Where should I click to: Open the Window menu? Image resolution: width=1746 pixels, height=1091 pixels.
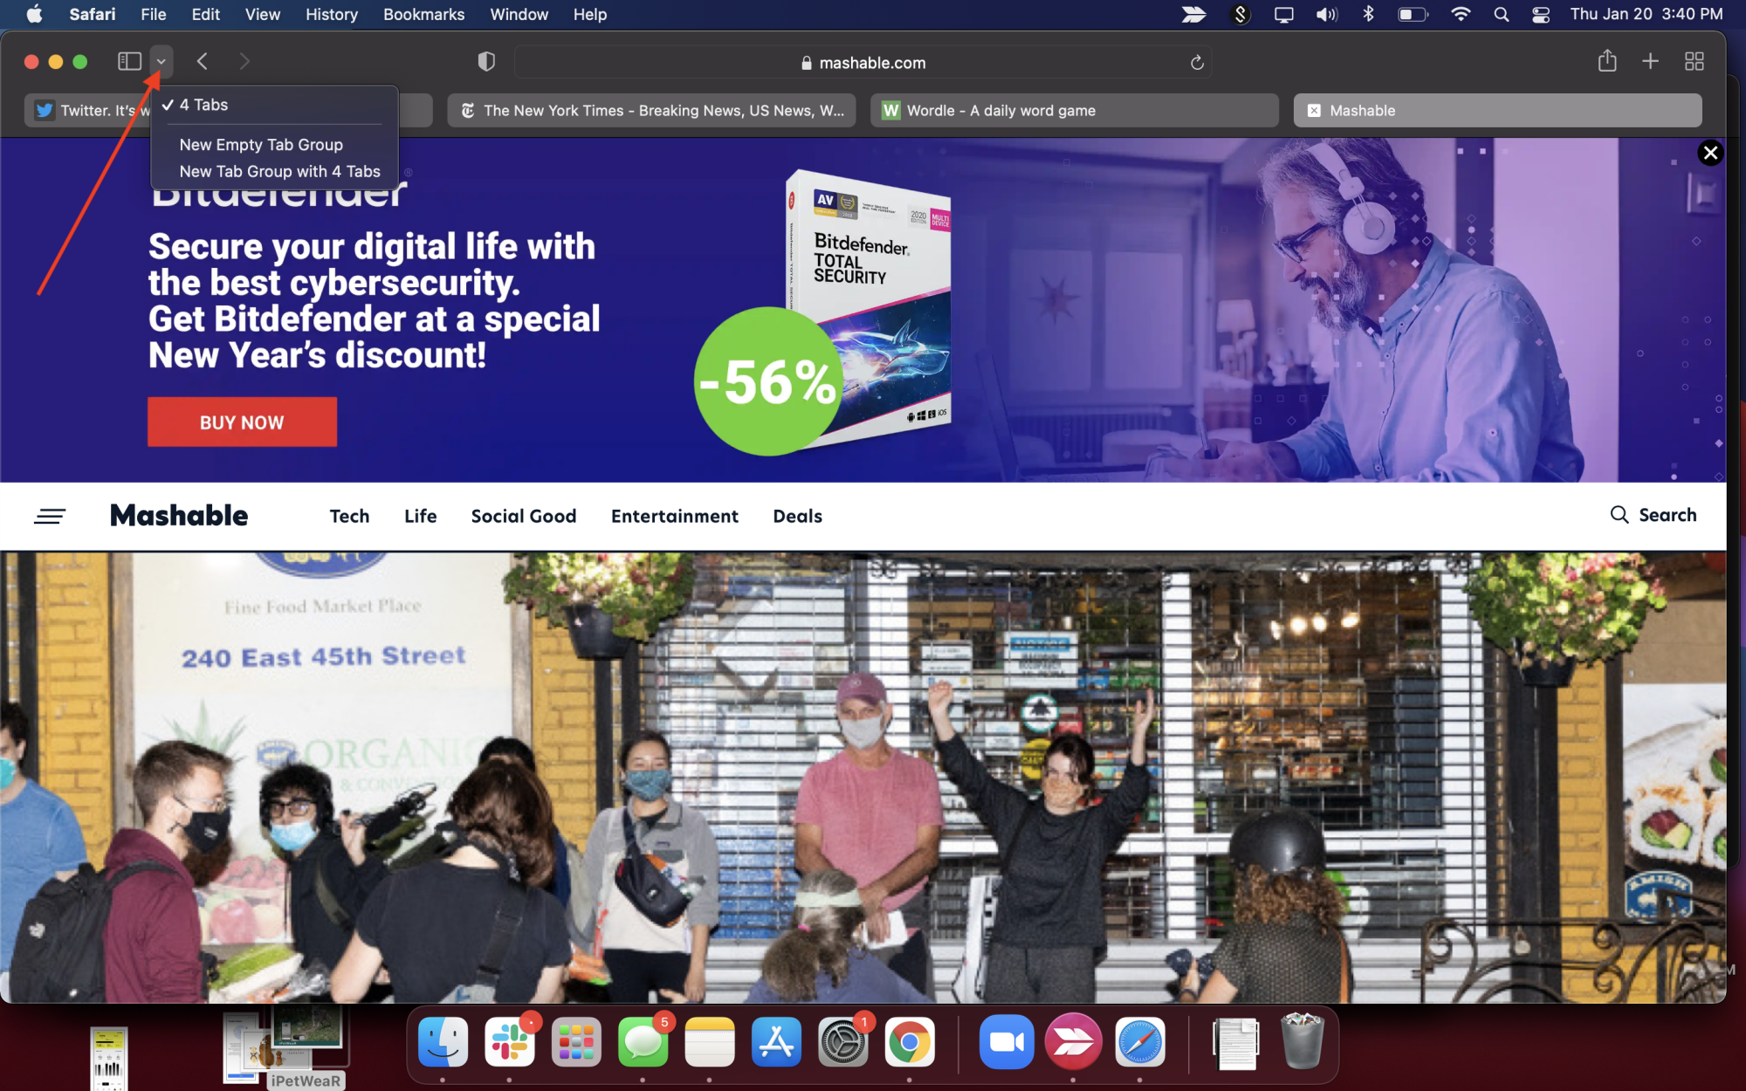[519, 14]
